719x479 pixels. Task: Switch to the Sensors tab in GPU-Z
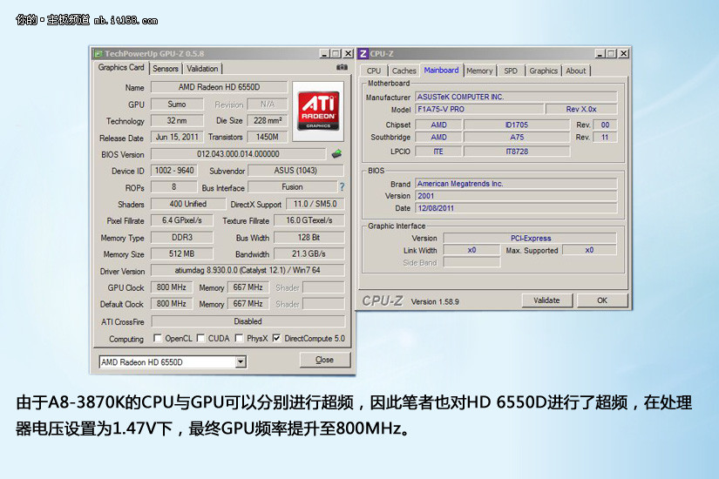point(166,69)
